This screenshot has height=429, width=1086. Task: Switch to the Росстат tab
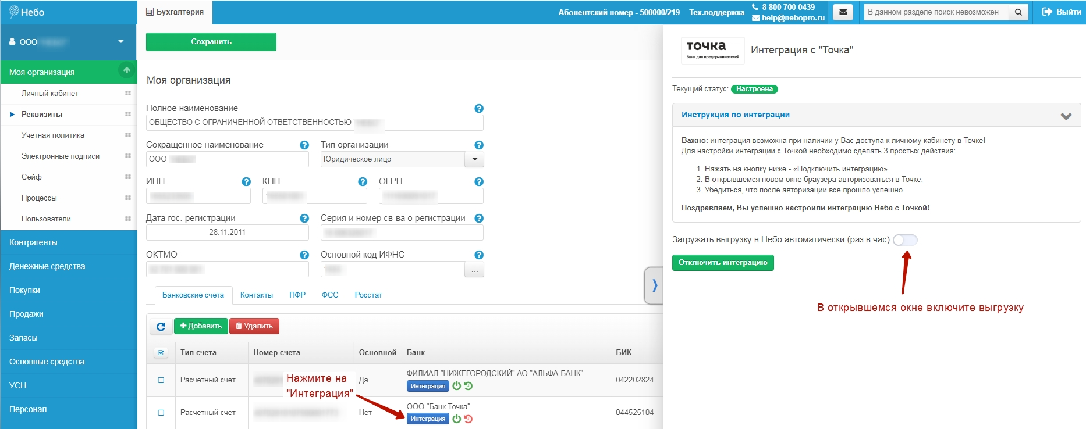click(x=368, y=295)
